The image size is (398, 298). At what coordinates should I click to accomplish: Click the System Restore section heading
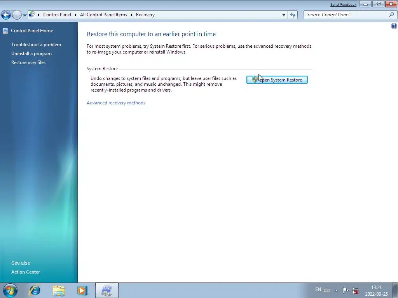click(102, 69)
